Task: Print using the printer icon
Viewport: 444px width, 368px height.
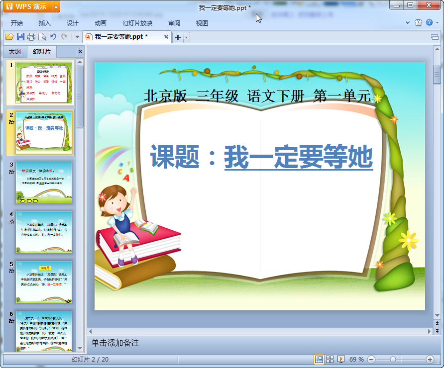Action: 31,37
